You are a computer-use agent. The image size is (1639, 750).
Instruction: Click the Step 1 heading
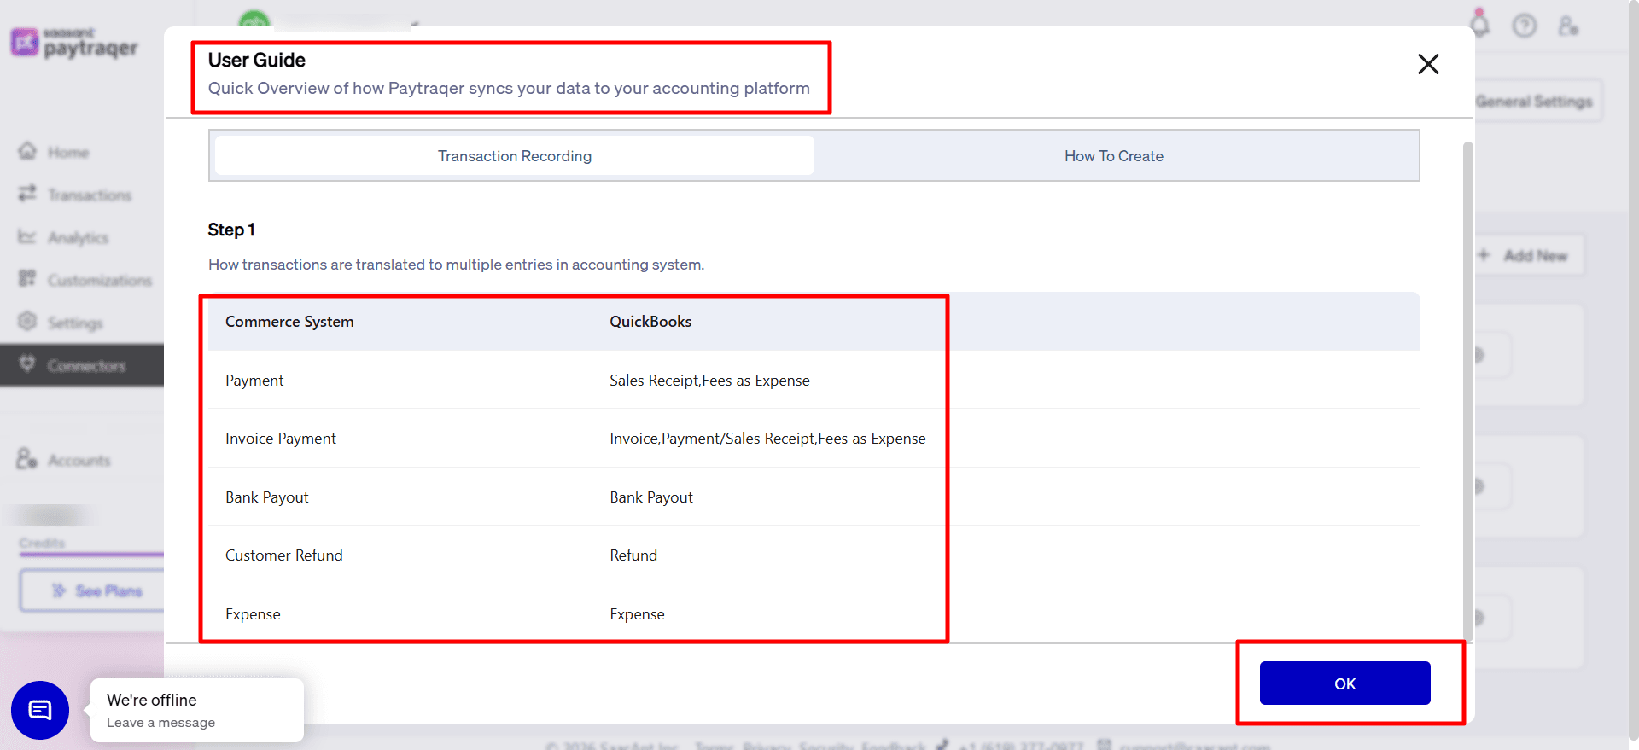coord(231,230)
